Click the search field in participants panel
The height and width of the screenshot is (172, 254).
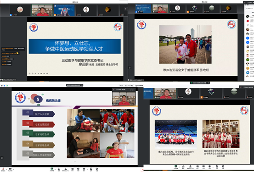coord(250,8)
